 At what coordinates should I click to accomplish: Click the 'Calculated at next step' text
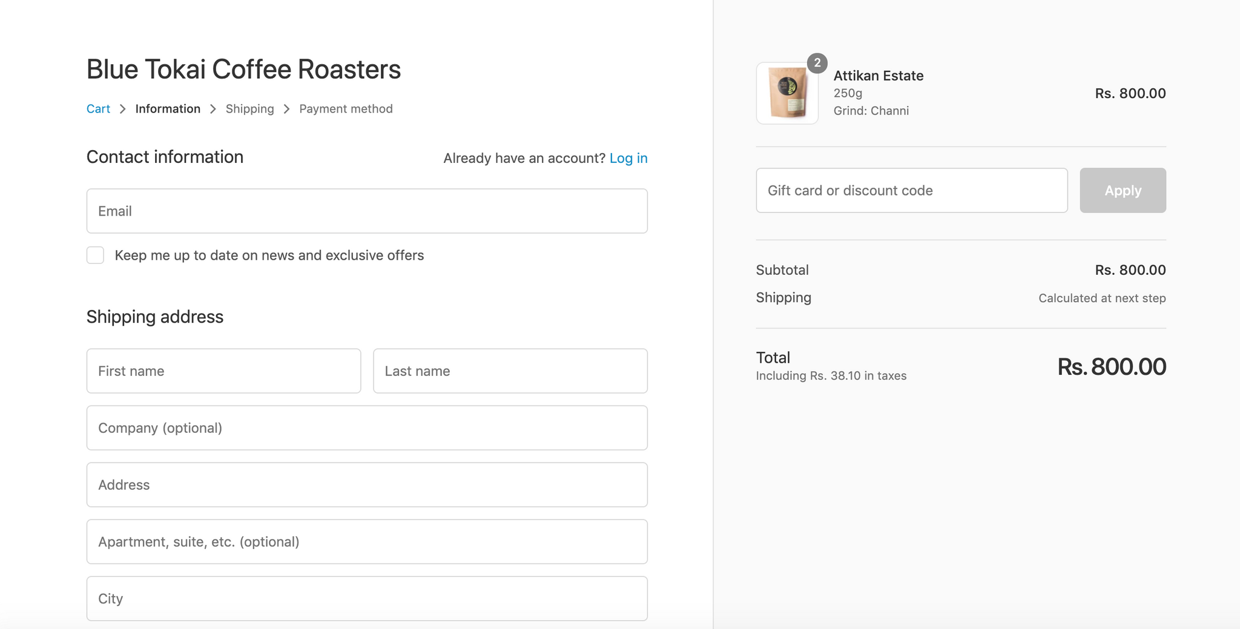(1102, 298)
